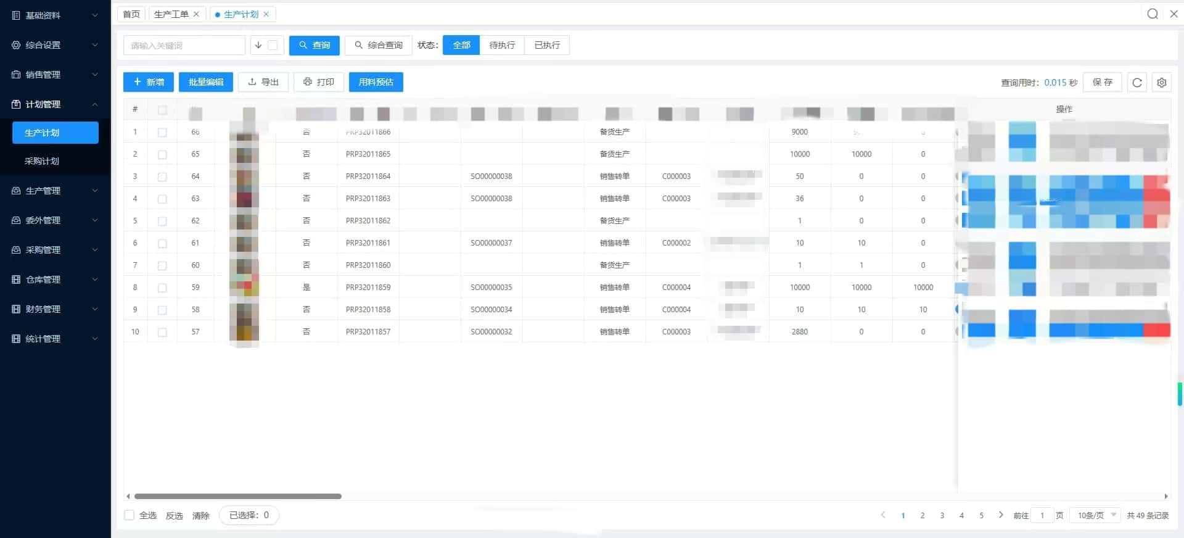
Task: Close the 生产工单 tab
Action: pos(196,14)
